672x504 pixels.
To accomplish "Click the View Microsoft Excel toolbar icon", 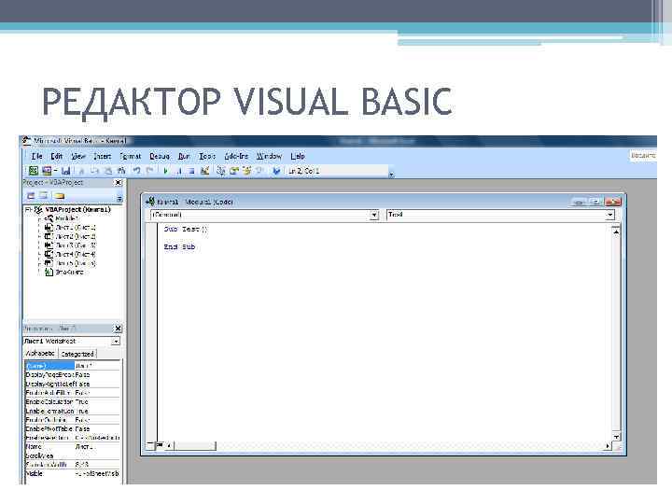I will pyautogui.click(x=33, y=171).
